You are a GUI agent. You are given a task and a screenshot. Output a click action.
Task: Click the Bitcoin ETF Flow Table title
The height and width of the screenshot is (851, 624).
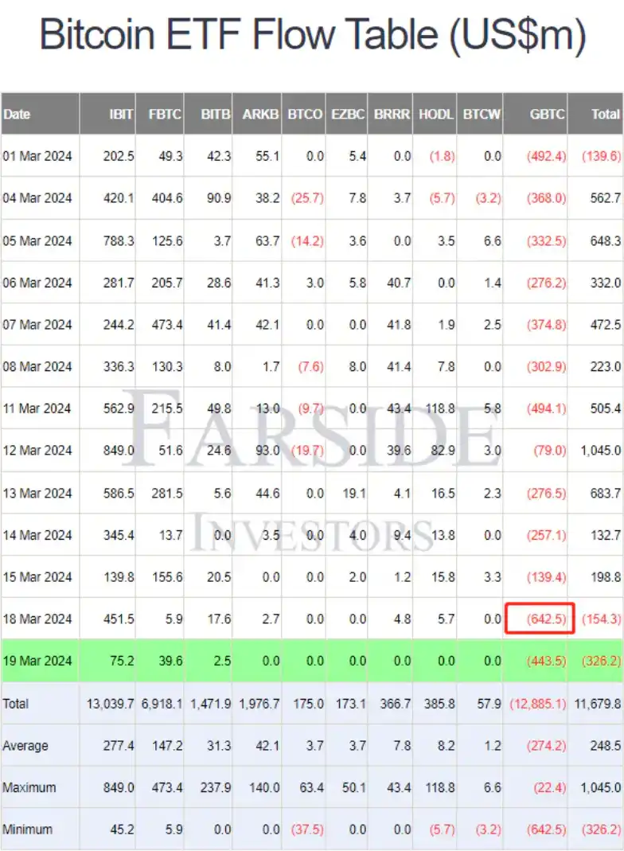click(x=312, y=36)
